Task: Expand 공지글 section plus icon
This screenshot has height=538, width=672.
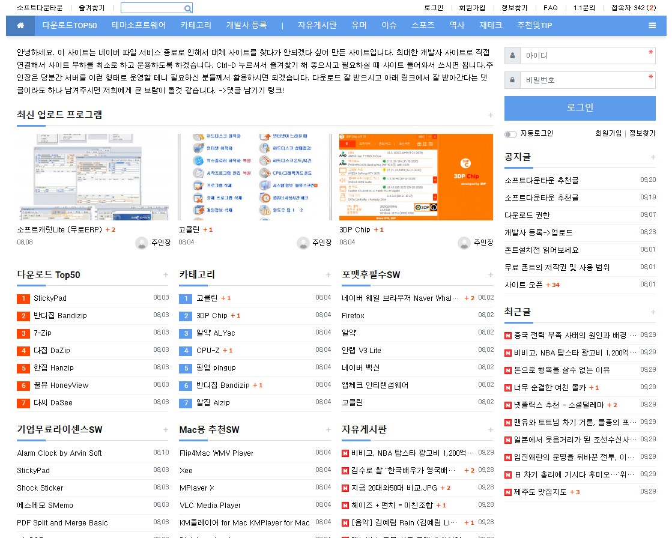Action: pyautogui.click(x=653, y=157)
